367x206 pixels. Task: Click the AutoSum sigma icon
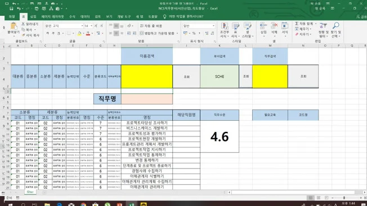(297, 24)
